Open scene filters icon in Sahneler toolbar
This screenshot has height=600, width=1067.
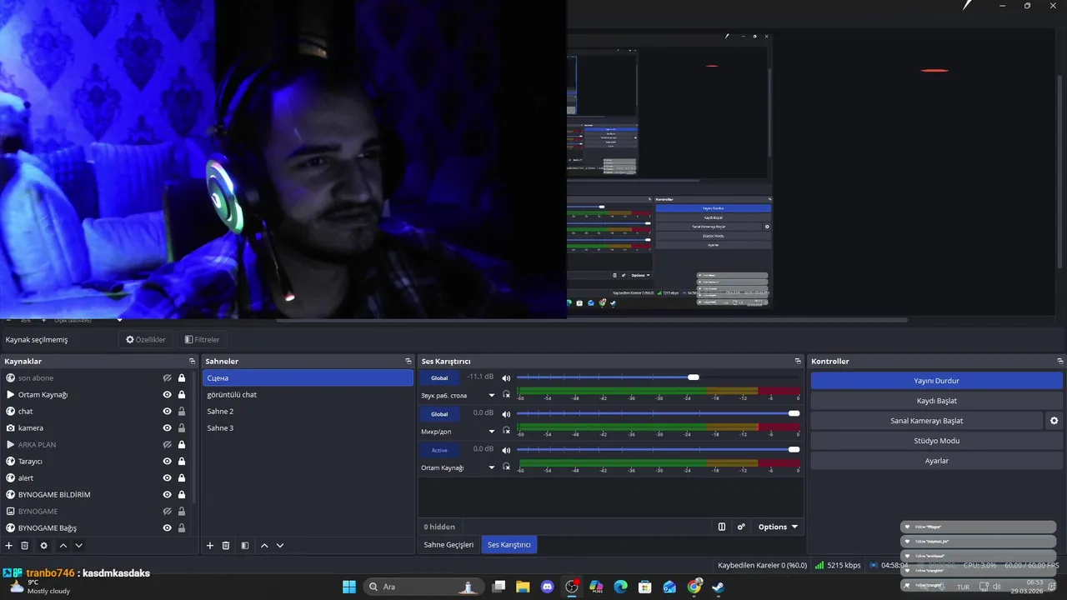pyautogui.click(x=245, y=546)
